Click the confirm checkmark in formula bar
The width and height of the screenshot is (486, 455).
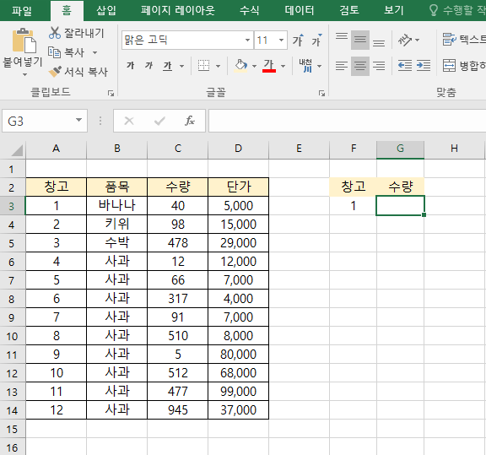click(159, 121)
